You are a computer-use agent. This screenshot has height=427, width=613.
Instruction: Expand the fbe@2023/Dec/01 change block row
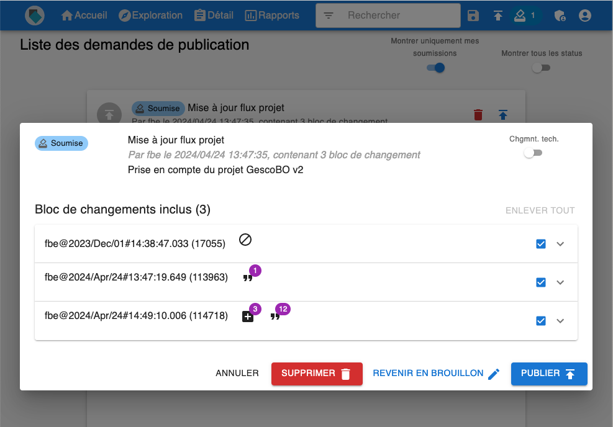click(x=560, y=244)
